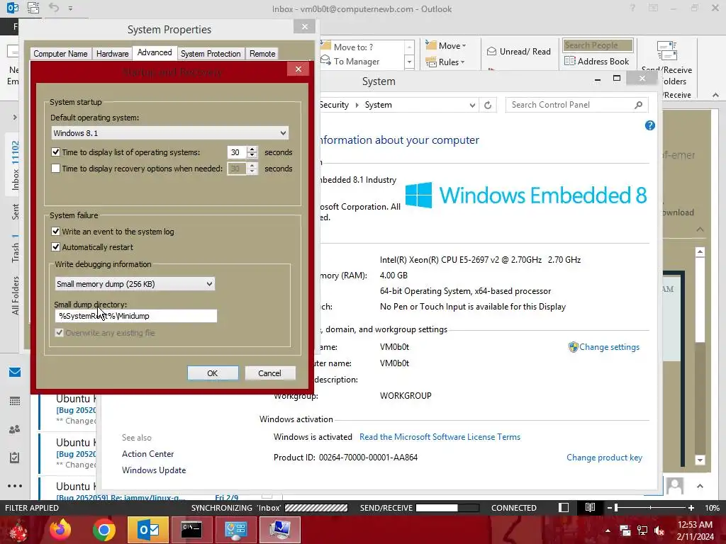Toggle Write an event to the system log
Image resolution: width=726 pixels, height=544 pixels.
(55, 232)
